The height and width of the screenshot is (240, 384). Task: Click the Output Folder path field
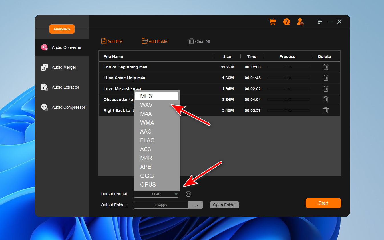161,205
